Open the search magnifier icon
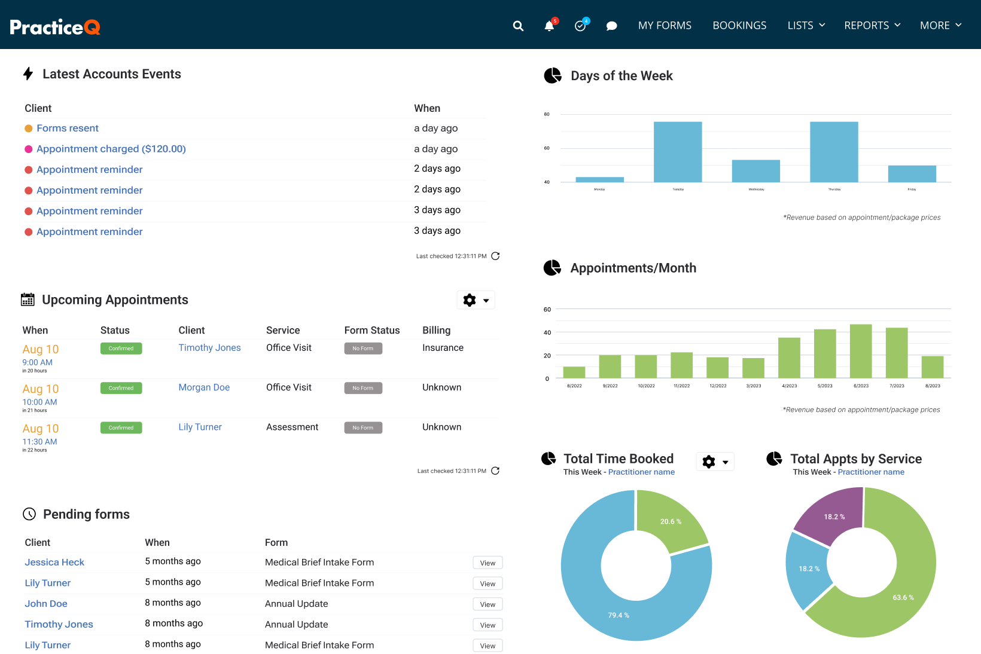 point(518,26)
